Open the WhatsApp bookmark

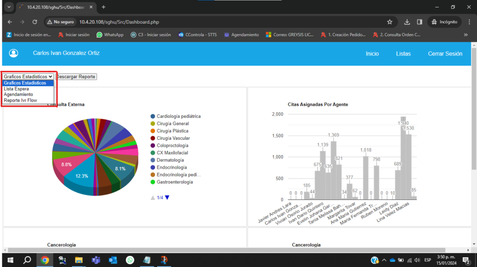click(110, 34)
